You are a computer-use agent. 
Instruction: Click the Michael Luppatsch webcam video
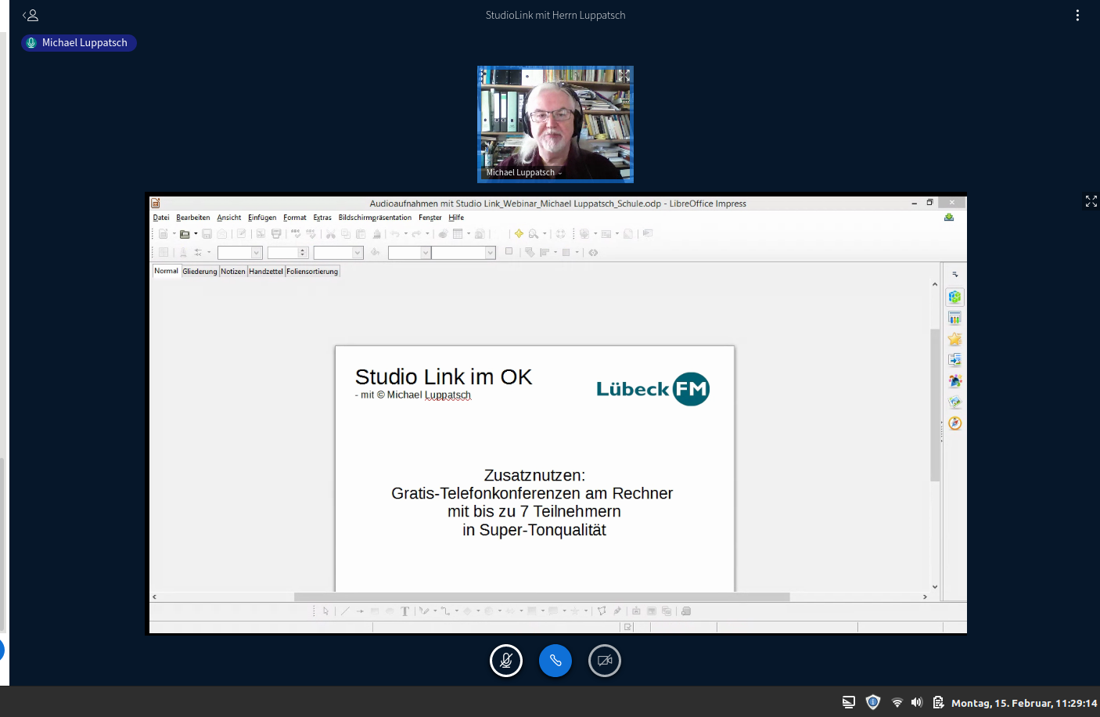coord(555,125)
